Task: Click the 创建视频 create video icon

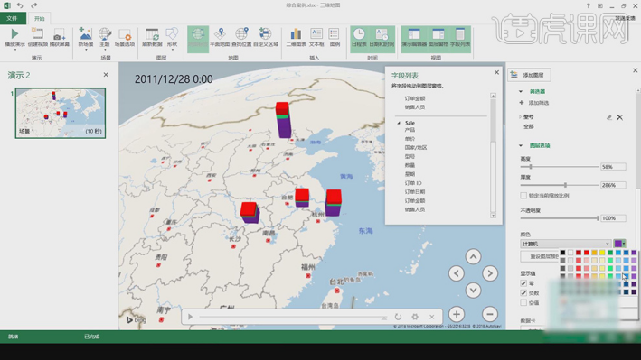Action: click(x=37, y=34)
